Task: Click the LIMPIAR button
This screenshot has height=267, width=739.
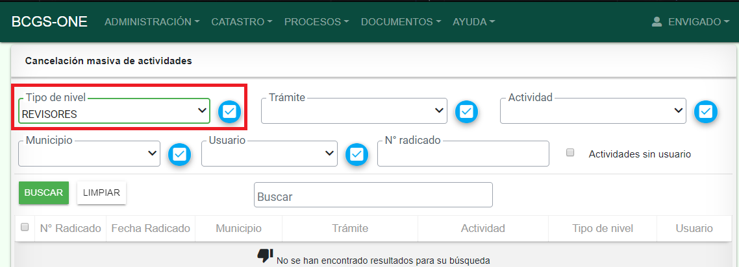Action: [x=101, y=192]
